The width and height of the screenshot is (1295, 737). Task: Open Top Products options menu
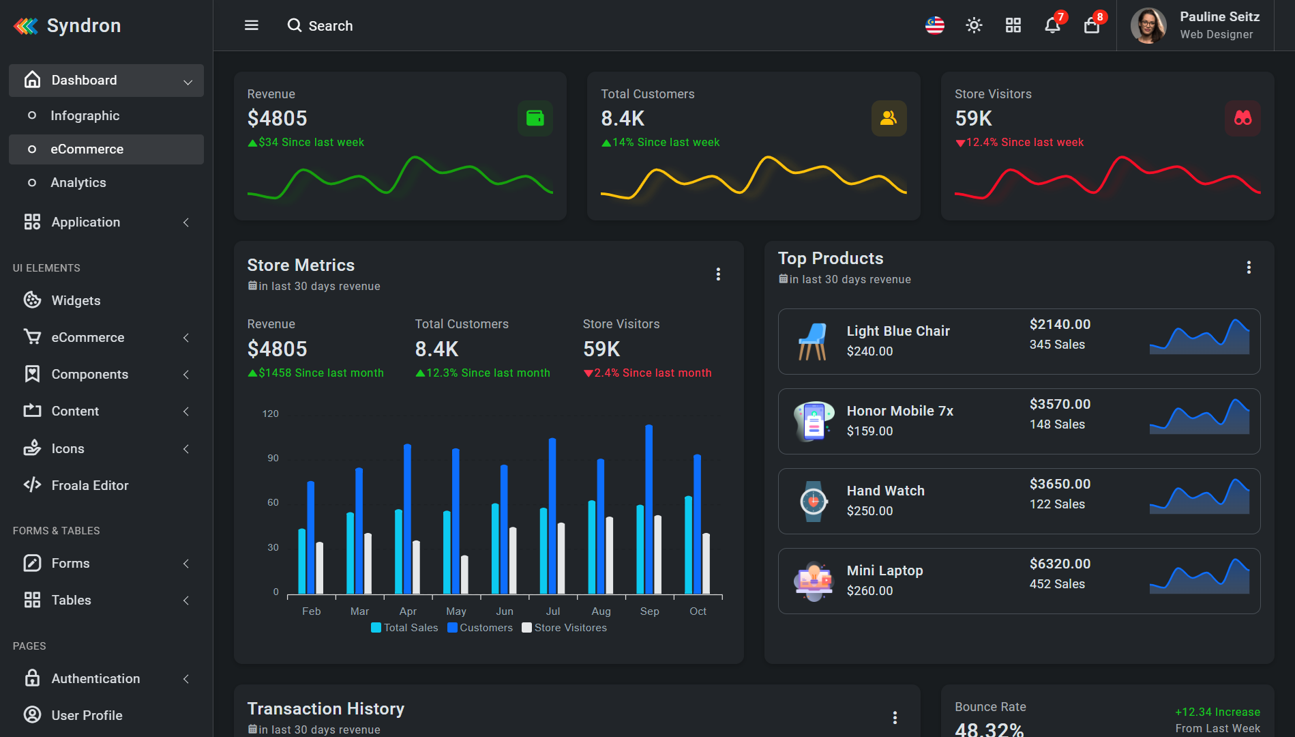(x=1249, y=268)
